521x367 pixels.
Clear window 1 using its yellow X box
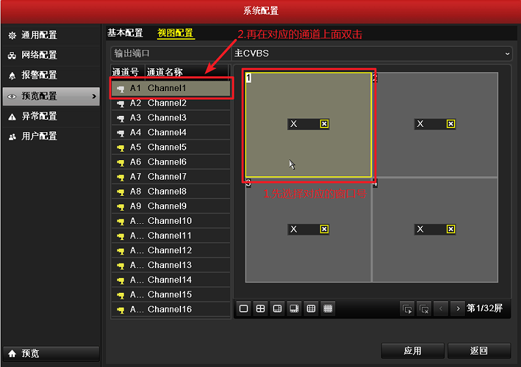[324, 124]
